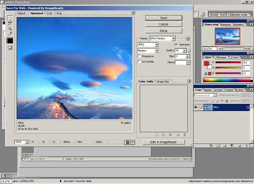Click the Blur input field

pyautogui.click(x=180, y=56)
